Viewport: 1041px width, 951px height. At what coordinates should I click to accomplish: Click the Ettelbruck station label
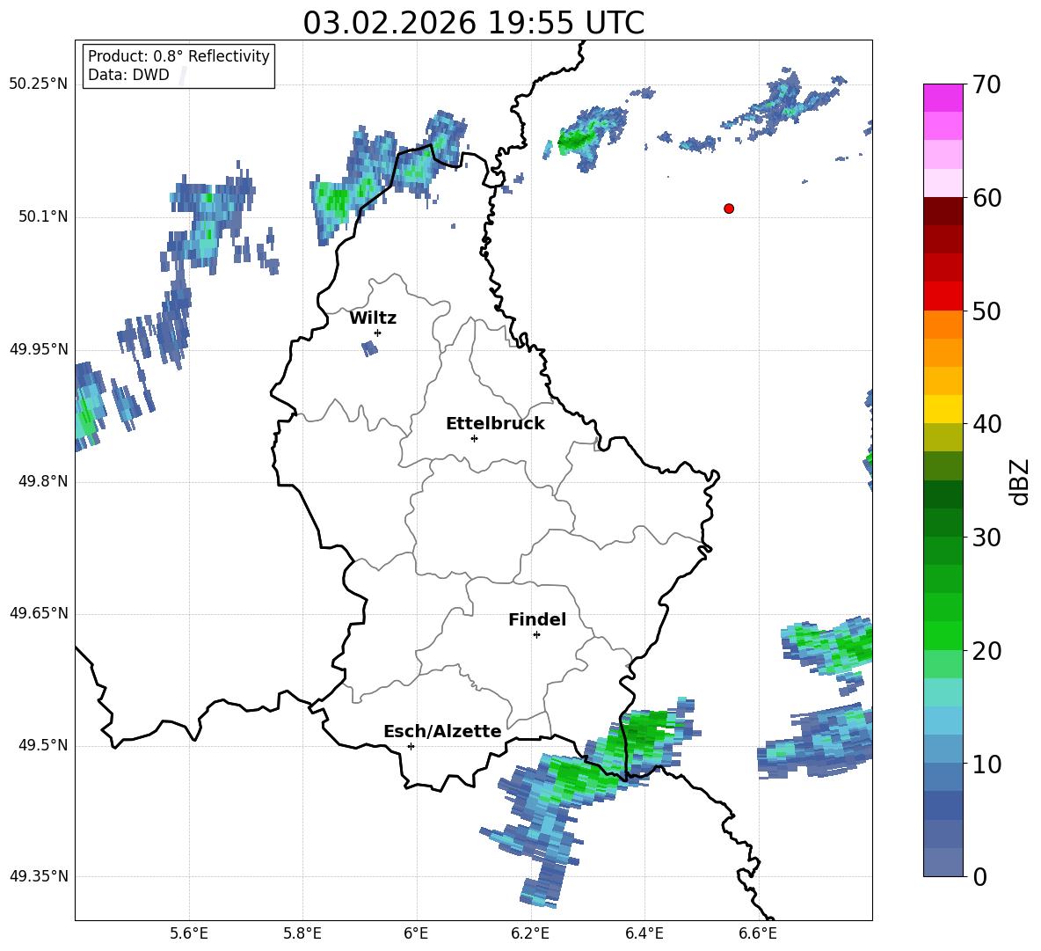(495, 424)
